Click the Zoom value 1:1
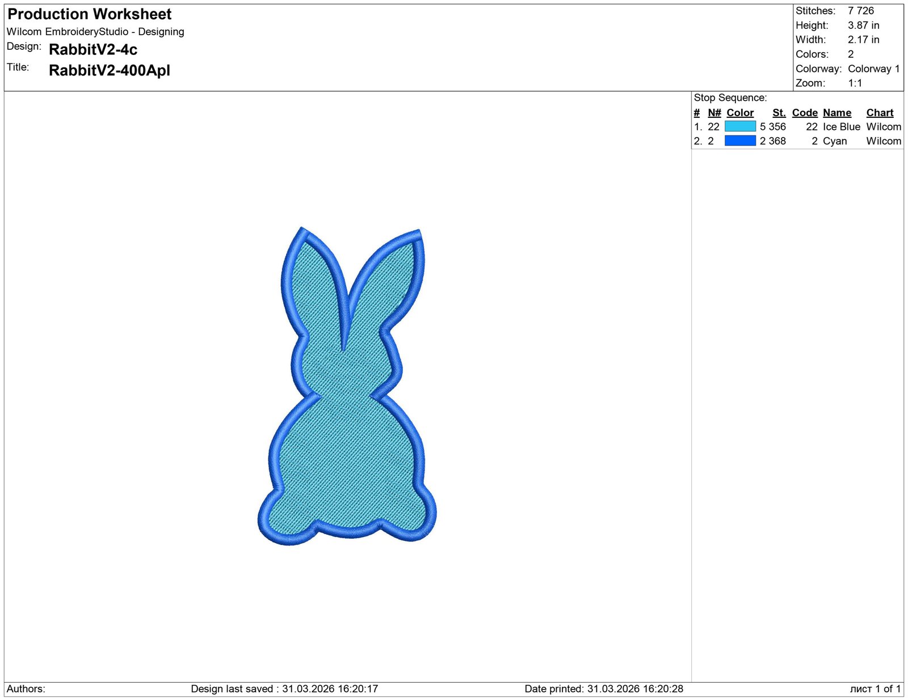Image resolution: width=908 pixels, height=698 pixels. pyautogui.click(x=855, y=83)
